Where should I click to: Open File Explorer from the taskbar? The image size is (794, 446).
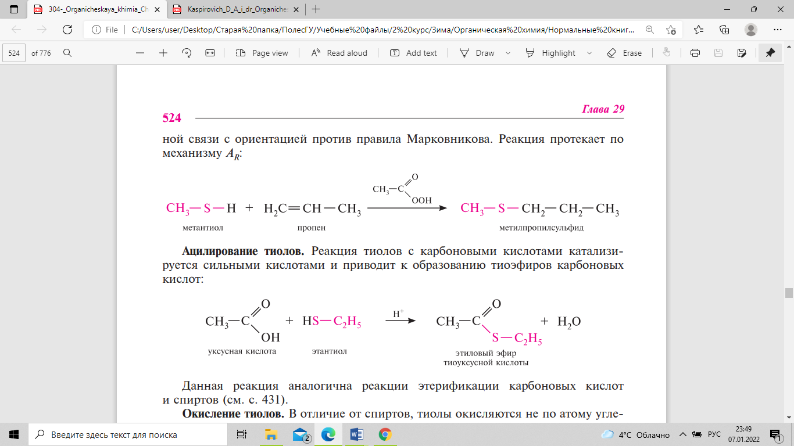(271, 434)
